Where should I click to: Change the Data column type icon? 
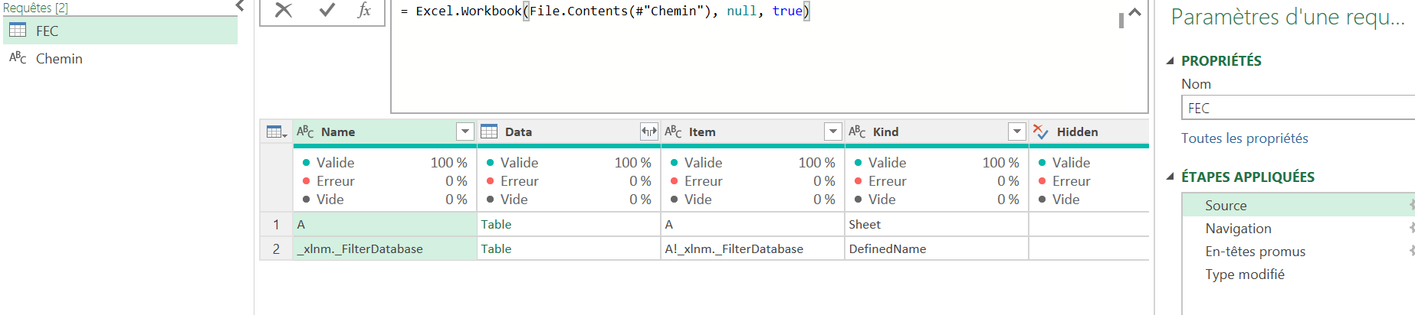489,132
